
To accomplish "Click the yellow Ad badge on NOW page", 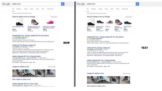I will (13, 37).
